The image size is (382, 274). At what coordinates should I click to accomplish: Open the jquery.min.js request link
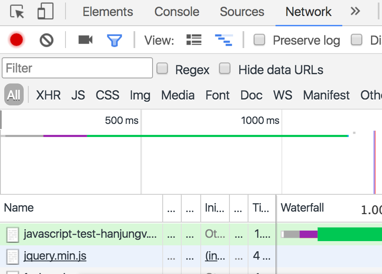click(x=55, y=256)
